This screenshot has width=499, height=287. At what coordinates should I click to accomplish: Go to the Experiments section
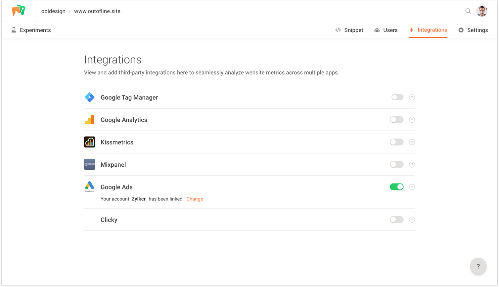tap(31, 30)
